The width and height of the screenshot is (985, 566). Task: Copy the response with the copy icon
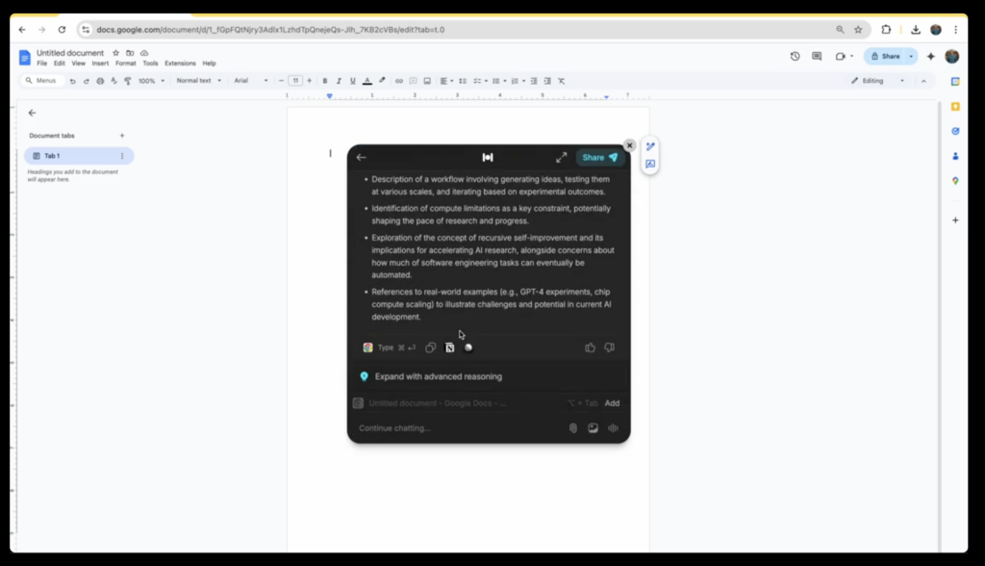(x=431, y=347)
